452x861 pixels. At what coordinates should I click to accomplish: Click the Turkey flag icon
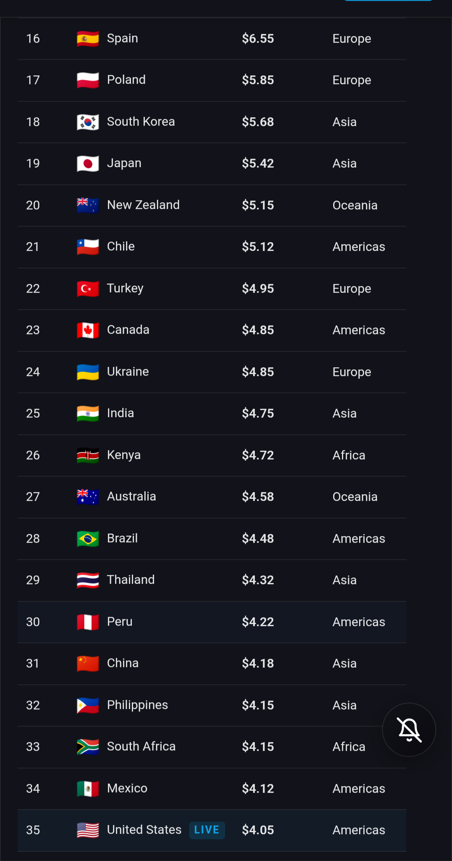(88, 289)
